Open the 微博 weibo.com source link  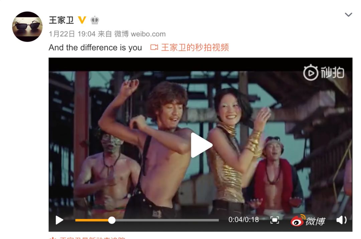point(140,34)
